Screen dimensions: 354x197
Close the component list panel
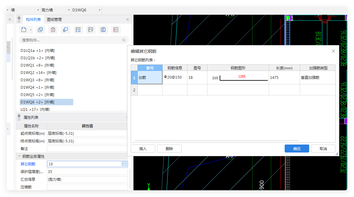coord(128,19)
